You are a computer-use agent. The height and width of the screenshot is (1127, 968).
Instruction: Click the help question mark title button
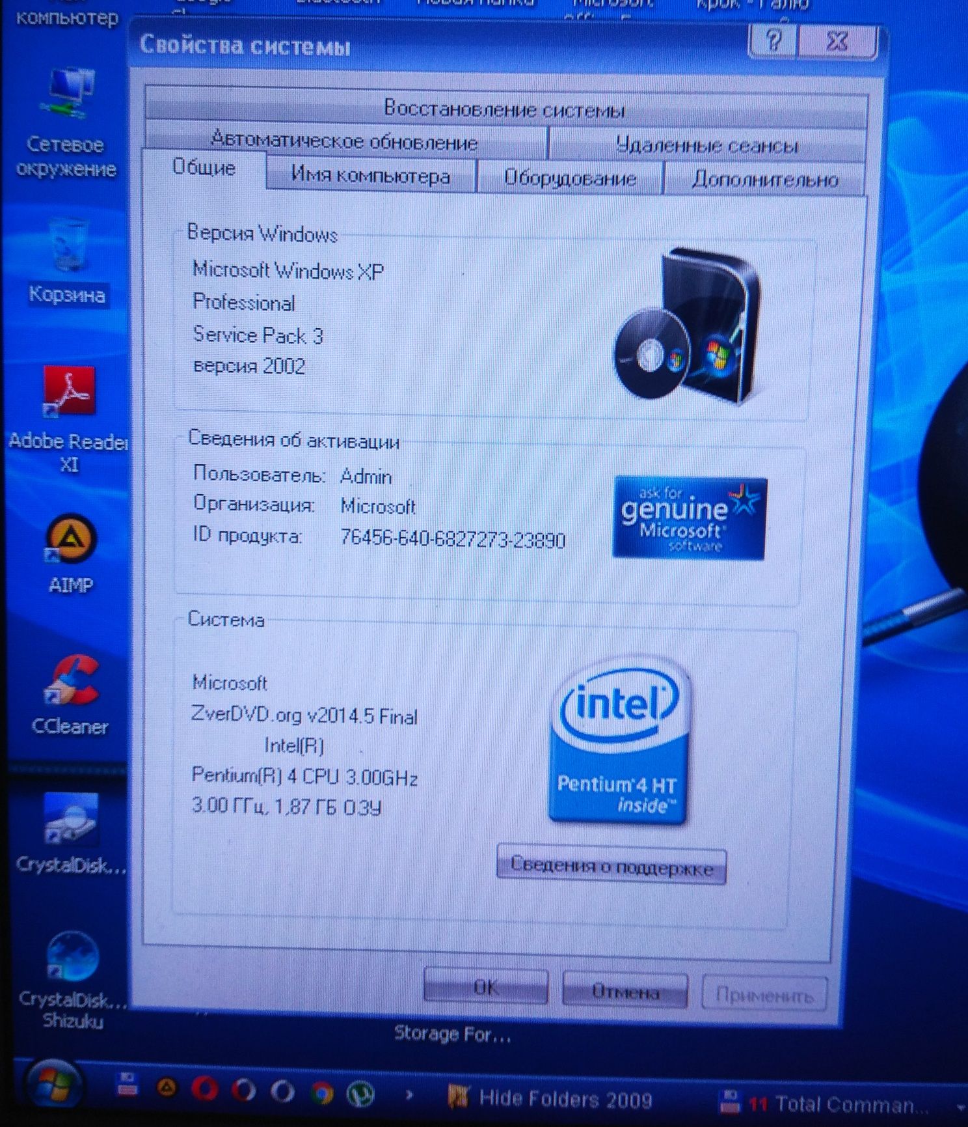[x=773, y=40]
